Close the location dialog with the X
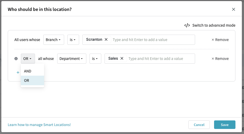 233,9
